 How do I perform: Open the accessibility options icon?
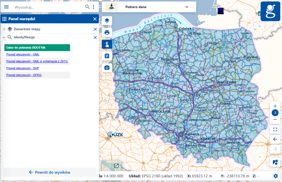[275, 162]
